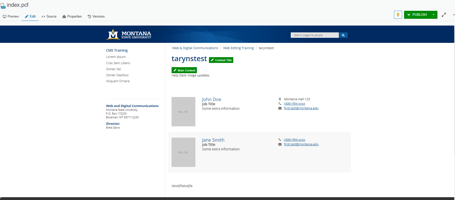
Task: Edit the Main Content region
Action: pyautogui.click(x=184, y=70)
